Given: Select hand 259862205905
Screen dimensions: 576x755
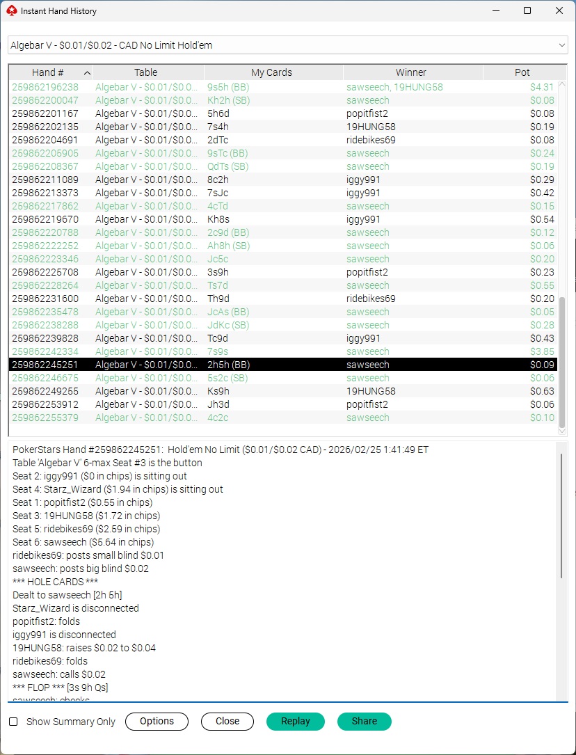Looking at the screenshot, I should 283,153.
